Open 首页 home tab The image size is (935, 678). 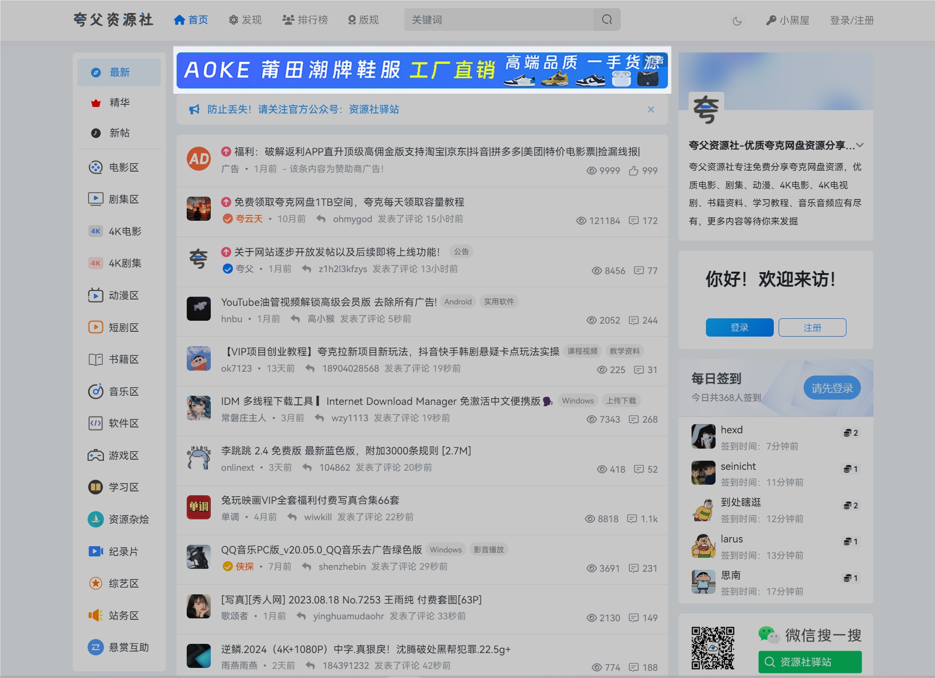coord(191,20)
